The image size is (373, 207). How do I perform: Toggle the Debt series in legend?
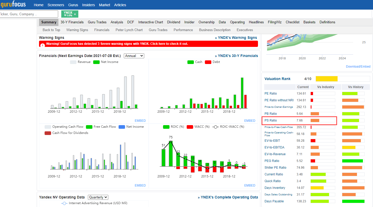(208, 62)
